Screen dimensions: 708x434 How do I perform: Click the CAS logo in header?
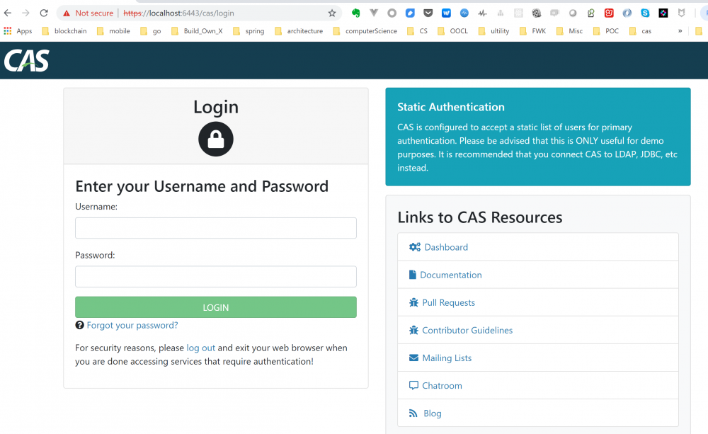[x=27, y=61]
